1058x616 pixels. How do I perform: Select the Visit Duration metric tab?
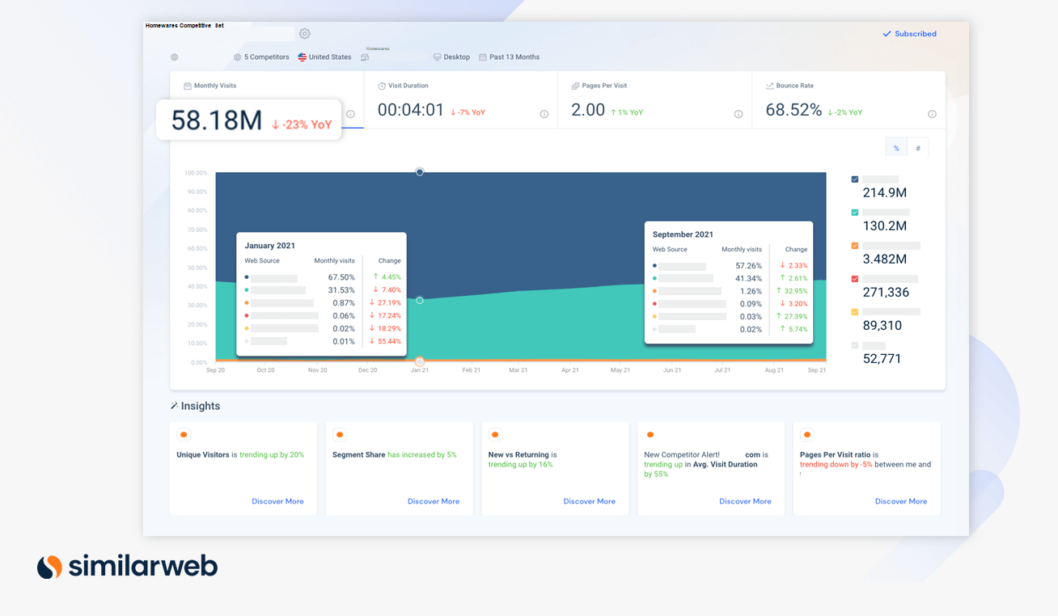[x=460, y=99]
